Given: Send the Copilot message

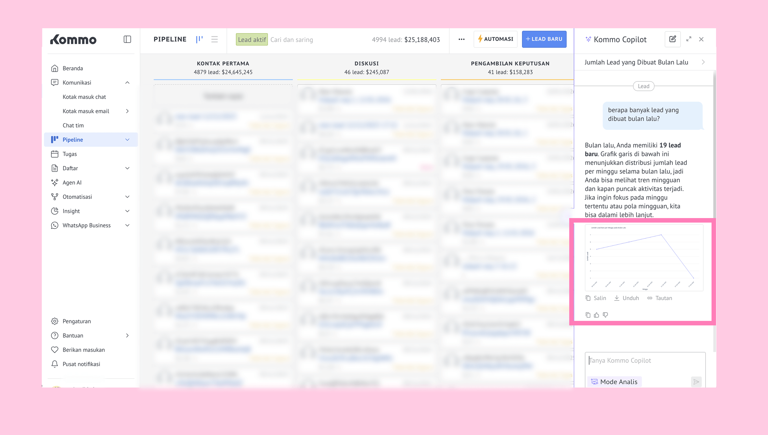Looking at the screenshot, I should (x=696, y=382).
